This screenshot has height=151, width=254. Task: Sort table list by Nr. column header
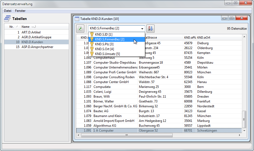click(x=12, y=27)
